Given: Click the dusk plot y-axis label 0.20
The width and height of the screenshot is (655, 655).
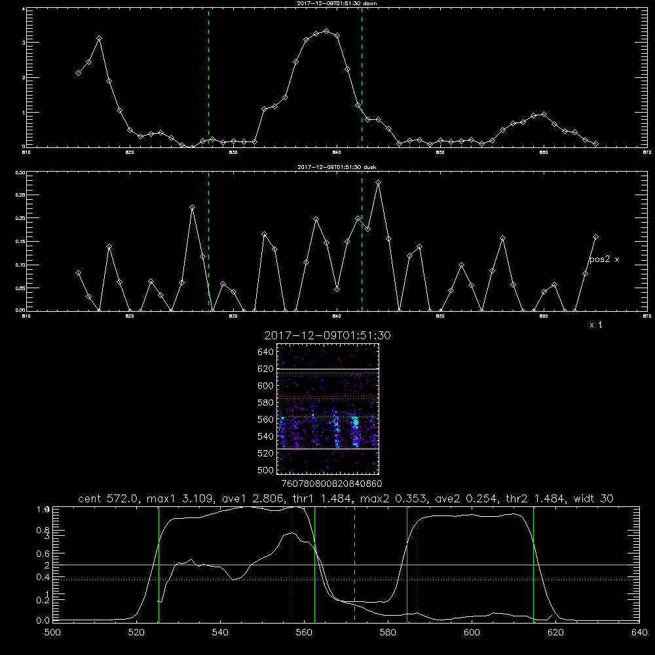Looking at the screenshot, I should tap(20, 218).
